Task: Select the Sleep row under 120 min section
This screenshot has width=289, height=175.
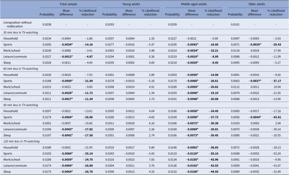Action: pyautogui.click(x=145, y=172)
